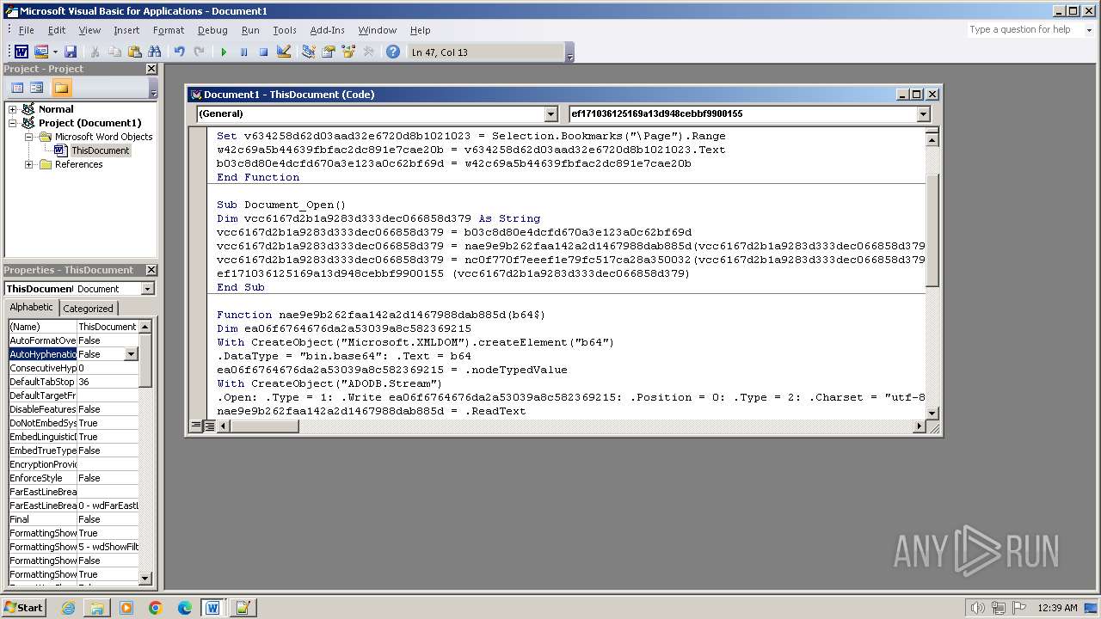The width and height of the screenshot is (1101, 619).
Task: Click the Reset stop icon
Action: point(263,52)
